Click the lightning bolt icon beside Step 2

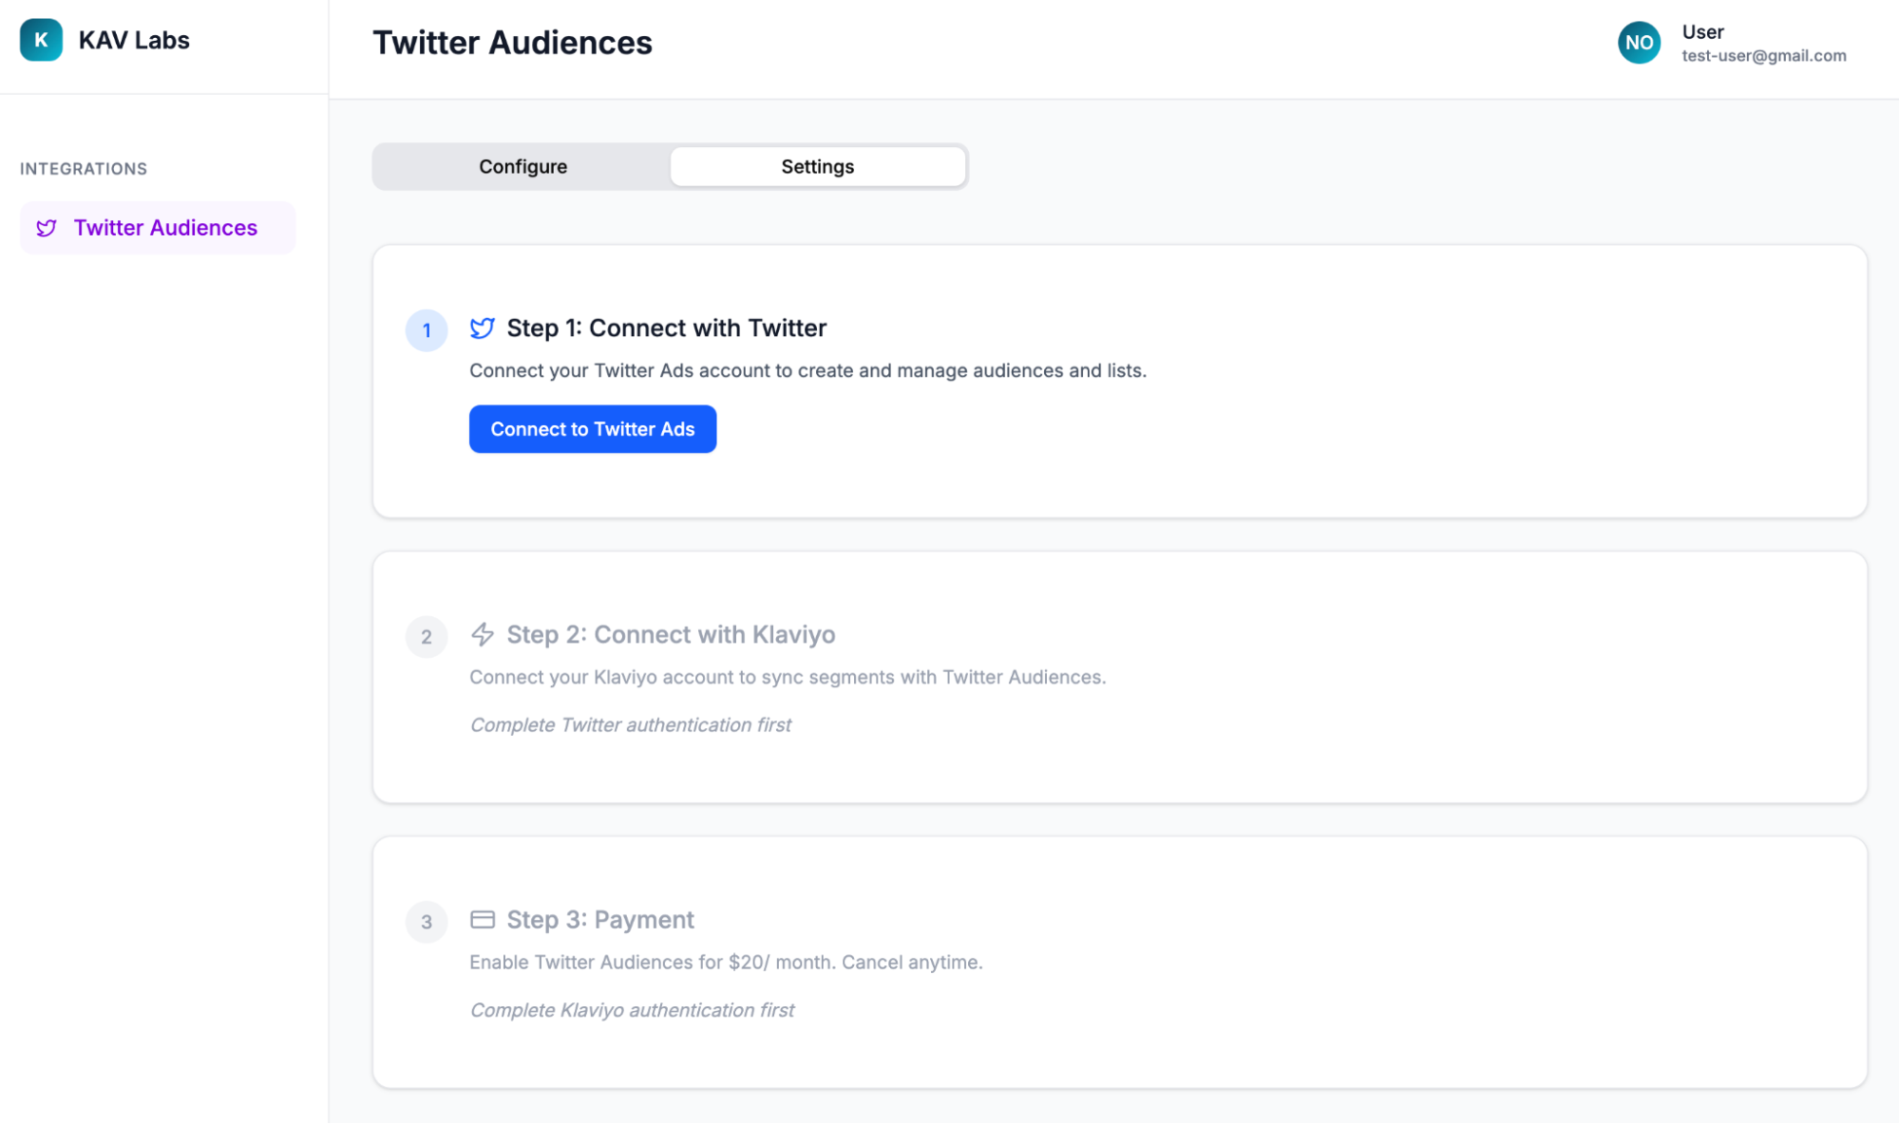pyautogui.click(x=483, y=634)
